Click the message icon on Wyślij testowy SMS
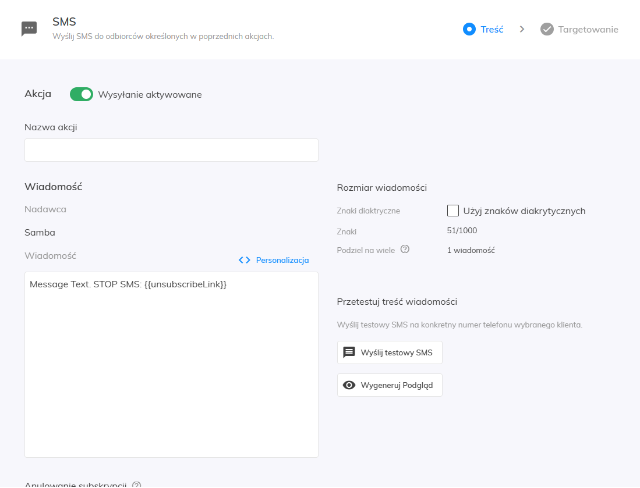The width and height of the screenshot is (640, 488). coord(349,352)
